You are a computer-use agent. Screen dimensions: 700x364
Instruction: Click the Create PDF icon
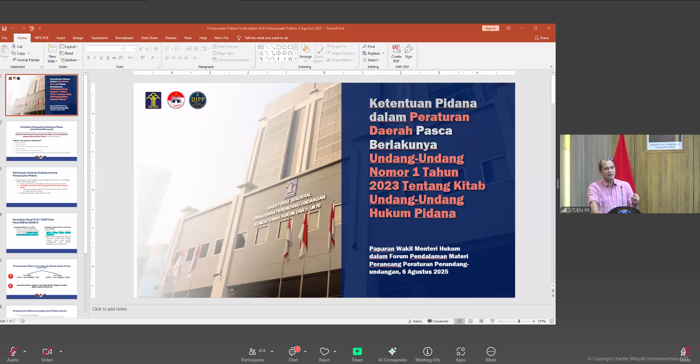click(x=396, y=49)
